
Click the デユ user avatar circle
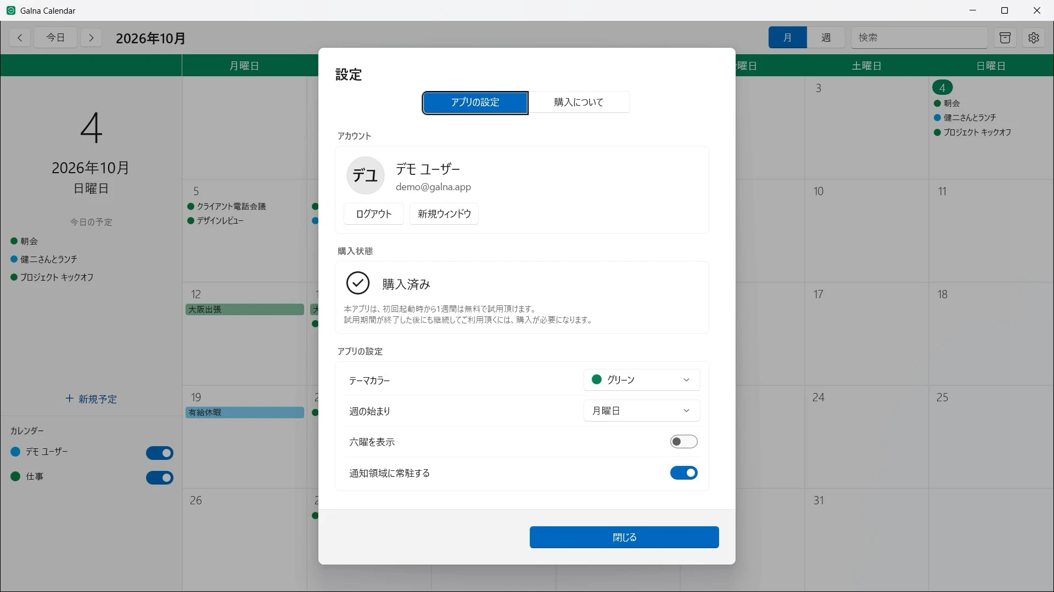point(365,175)
